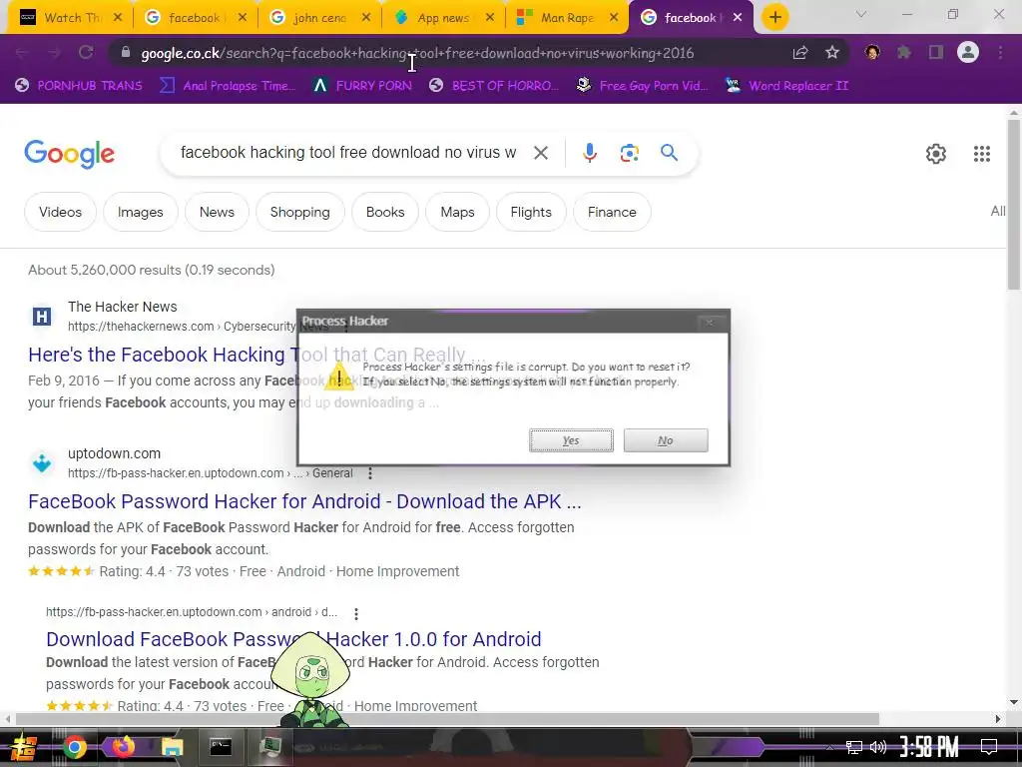Open the Chrome profile avatar
The width and height of the screenshot is (1022, 767).
pyautogui.click(x=968, y=52)
